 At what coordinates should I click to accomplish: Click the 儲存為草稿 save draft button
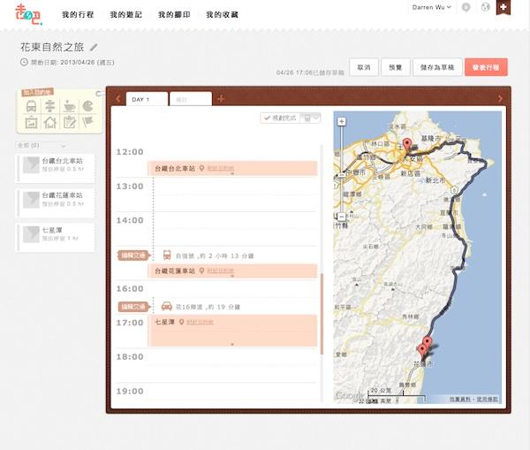[435, 66]
